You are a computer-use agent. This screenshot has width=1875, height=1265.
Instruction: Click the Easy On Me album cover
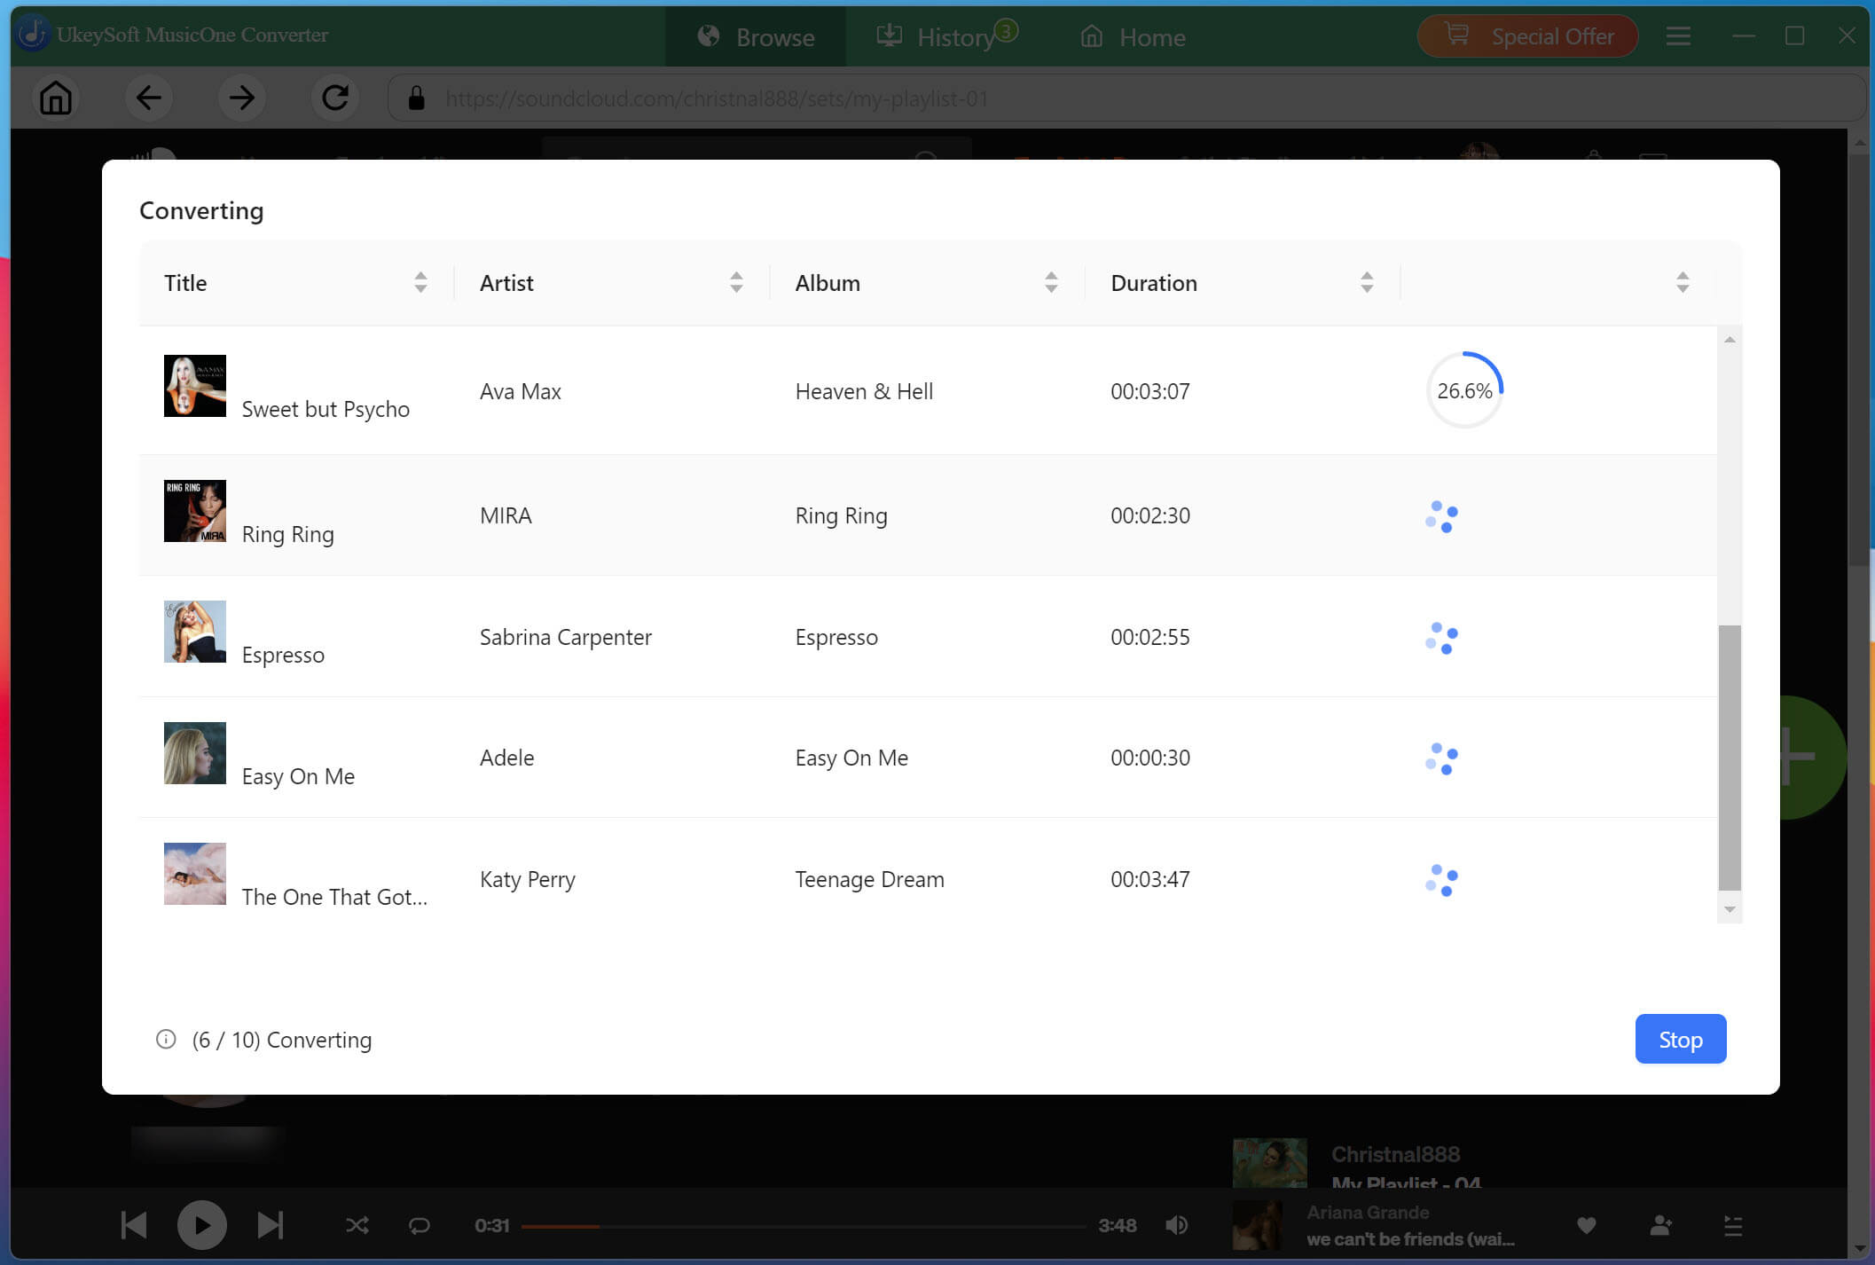(195, 753)
